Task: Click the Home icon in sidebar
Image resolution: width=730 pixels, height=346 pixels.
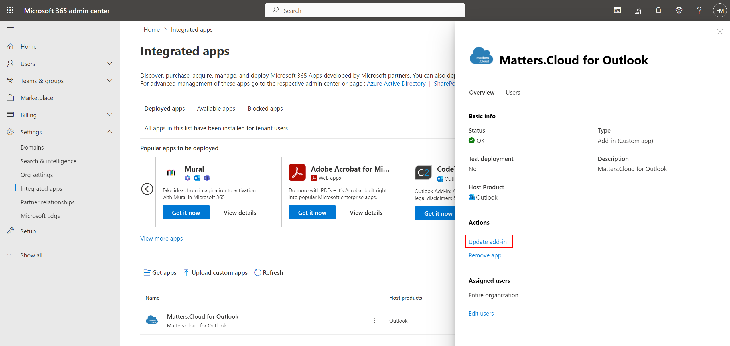Action: click(11, 46)
